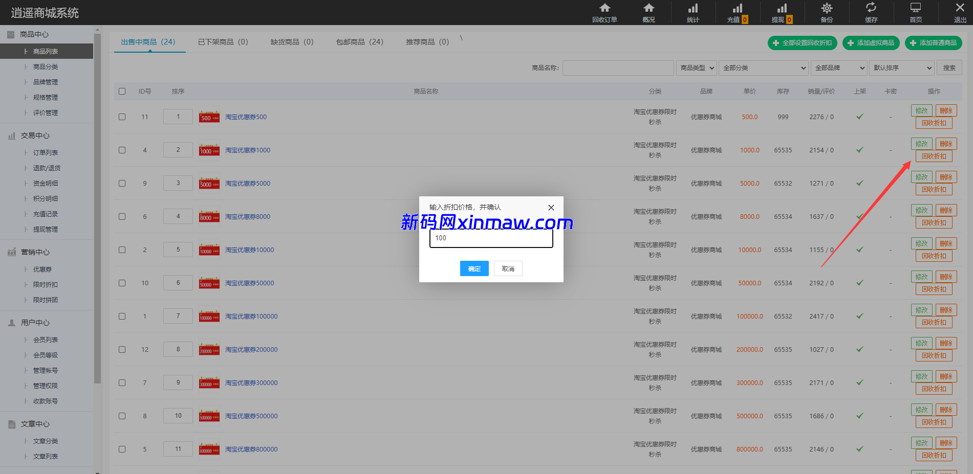Open the 备份 gear icon
The height and width of the screenshot is (474, 973).
tap(826, 8)
